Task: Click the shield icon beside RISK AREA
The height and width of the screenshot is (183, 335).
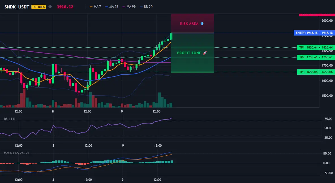Action: pyautogui.click(x=202, y=24)
